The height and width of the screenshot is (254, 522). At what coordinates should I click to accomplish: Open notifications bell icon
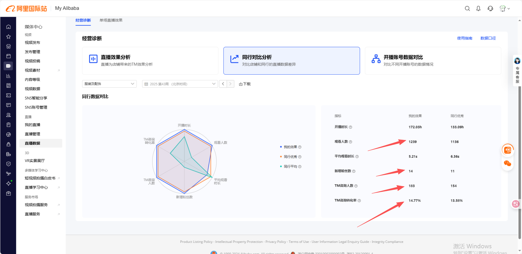tap(478, 9)
